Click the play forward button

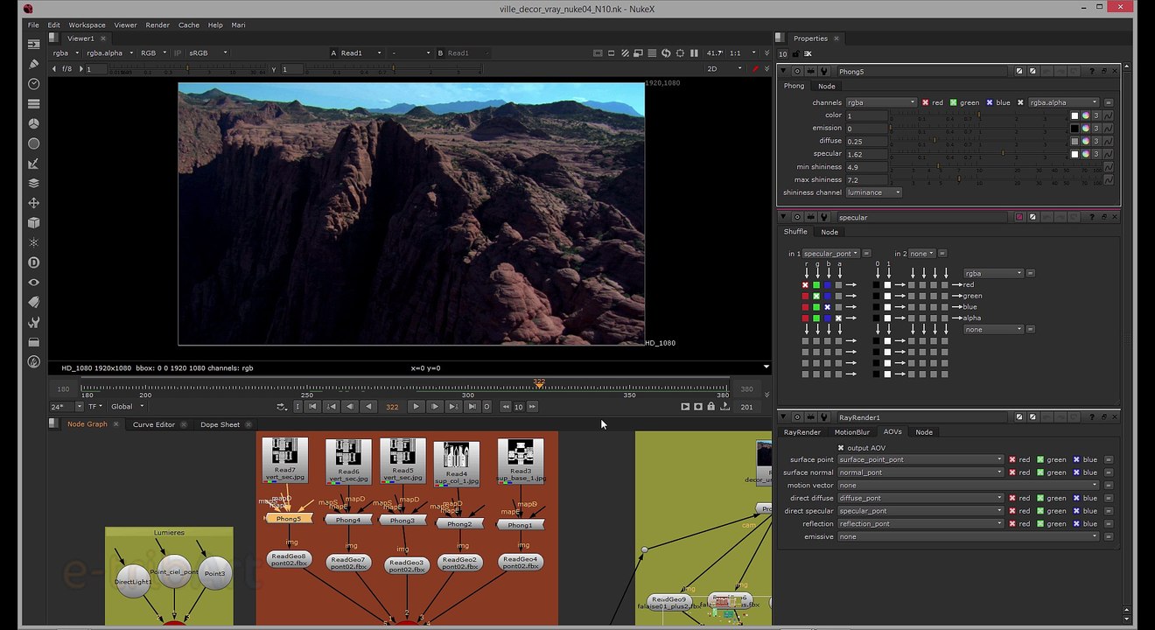point(416,407)
